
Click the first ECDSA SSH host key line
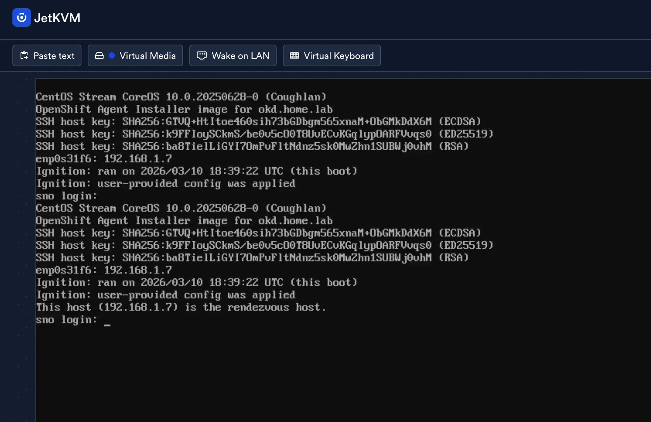coord(258,121)
